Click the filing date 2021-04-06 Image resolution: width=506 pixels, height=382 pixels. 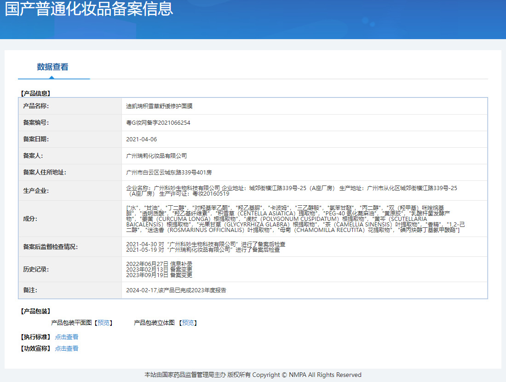[142, 139]
